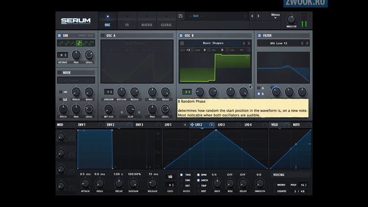Click the Noise Pitch knob
Viewport: 368px width, 207px height.
pos(63,109)
